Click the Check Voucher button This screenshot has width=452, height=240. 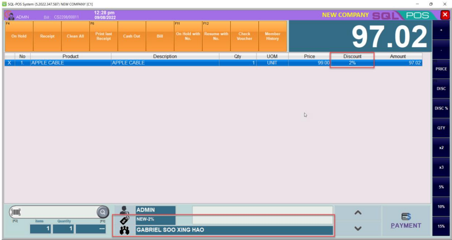click(x=244, y=36)
